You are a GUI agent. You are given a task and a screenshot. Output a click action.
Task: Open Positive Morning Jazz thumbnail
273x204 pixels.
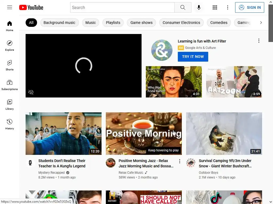pos(144,134)
